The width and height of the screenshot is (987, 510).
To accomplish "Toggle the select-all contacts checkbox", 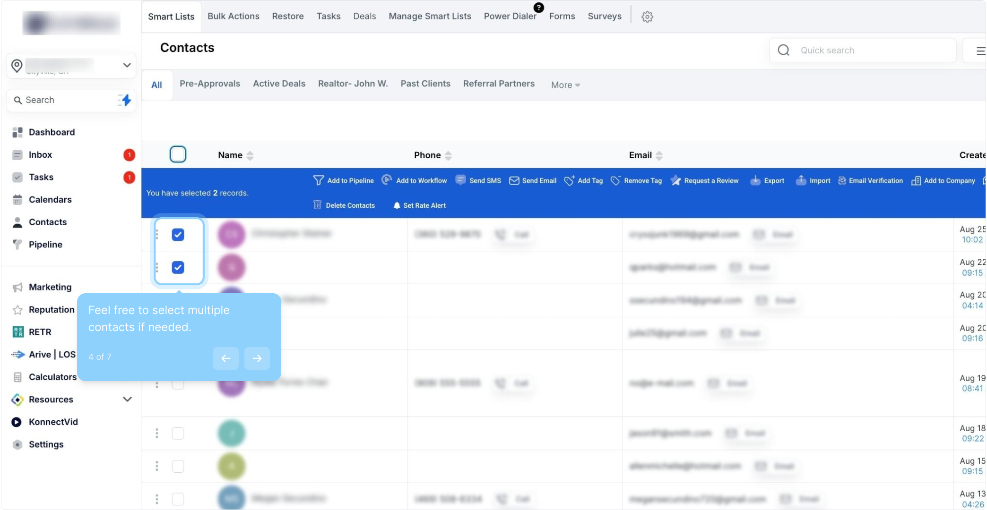I will point(178,154).
